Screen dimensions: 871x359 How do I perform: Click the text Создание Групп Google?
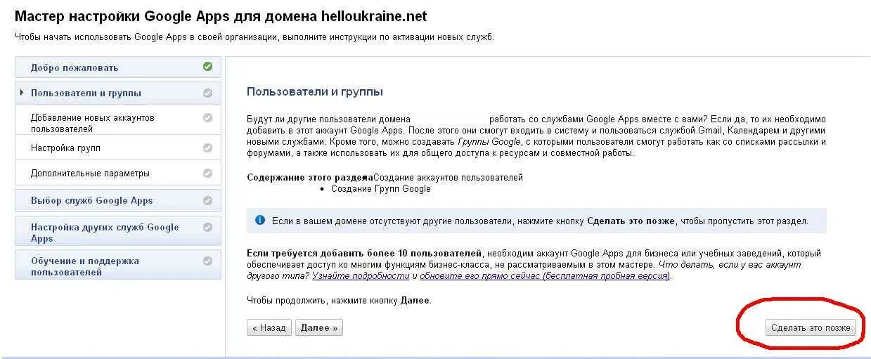click(380, 188)
